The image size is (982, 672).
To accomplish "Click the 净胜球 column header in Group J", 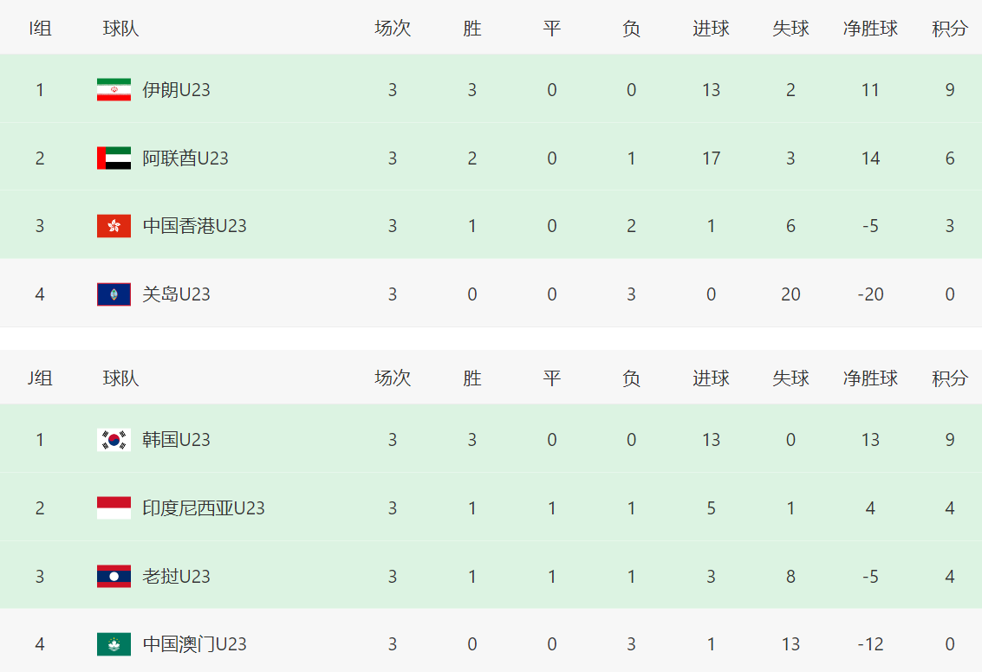I will [870, 378].
